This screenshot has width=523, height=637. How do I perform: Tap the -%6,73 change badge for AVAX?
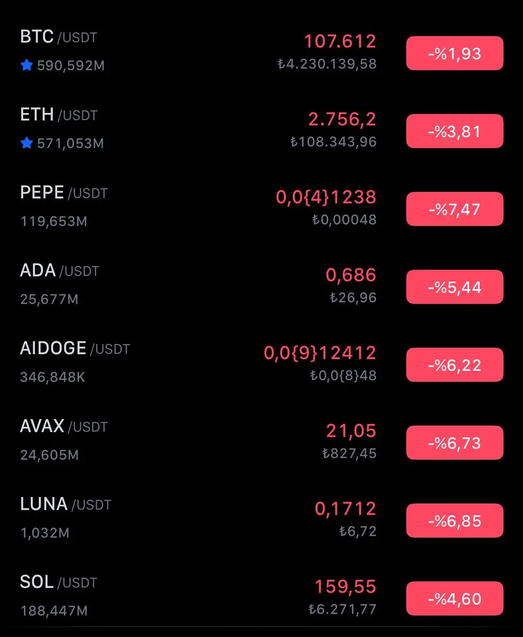point(455,443)
